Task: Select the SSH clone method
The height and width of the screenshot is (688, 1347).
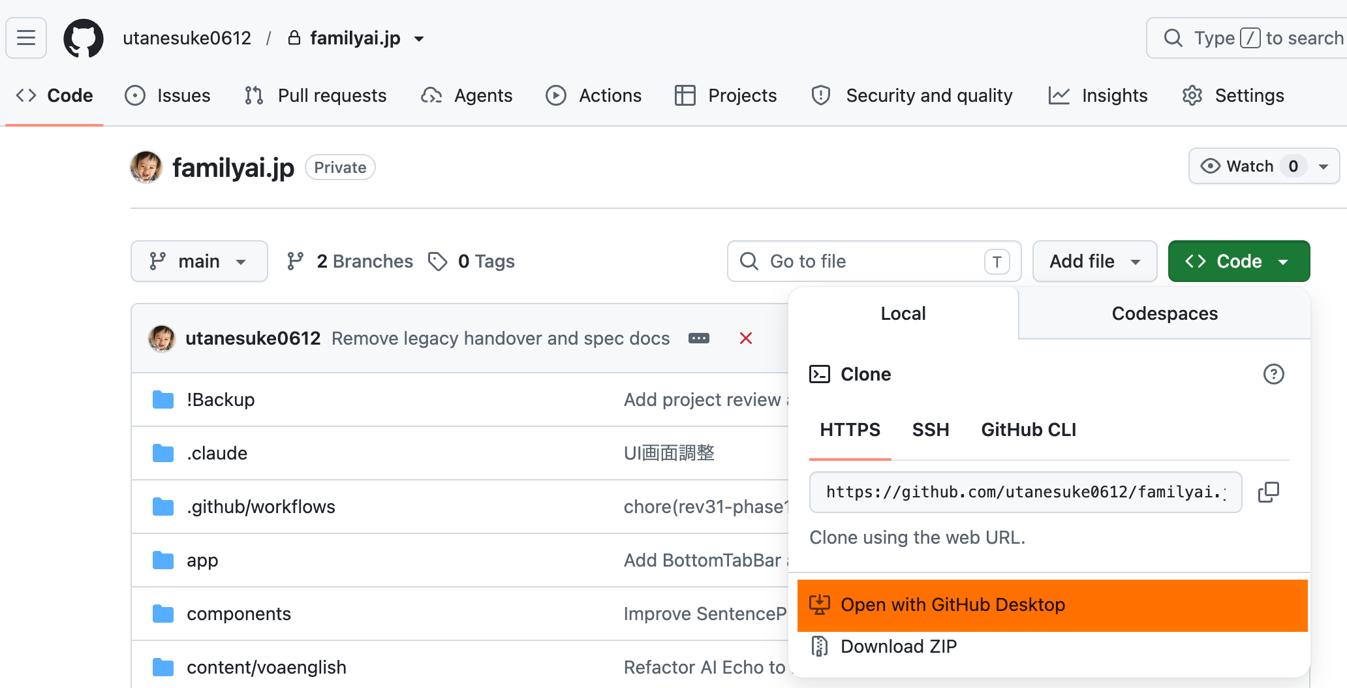Action: click(931, 430)
